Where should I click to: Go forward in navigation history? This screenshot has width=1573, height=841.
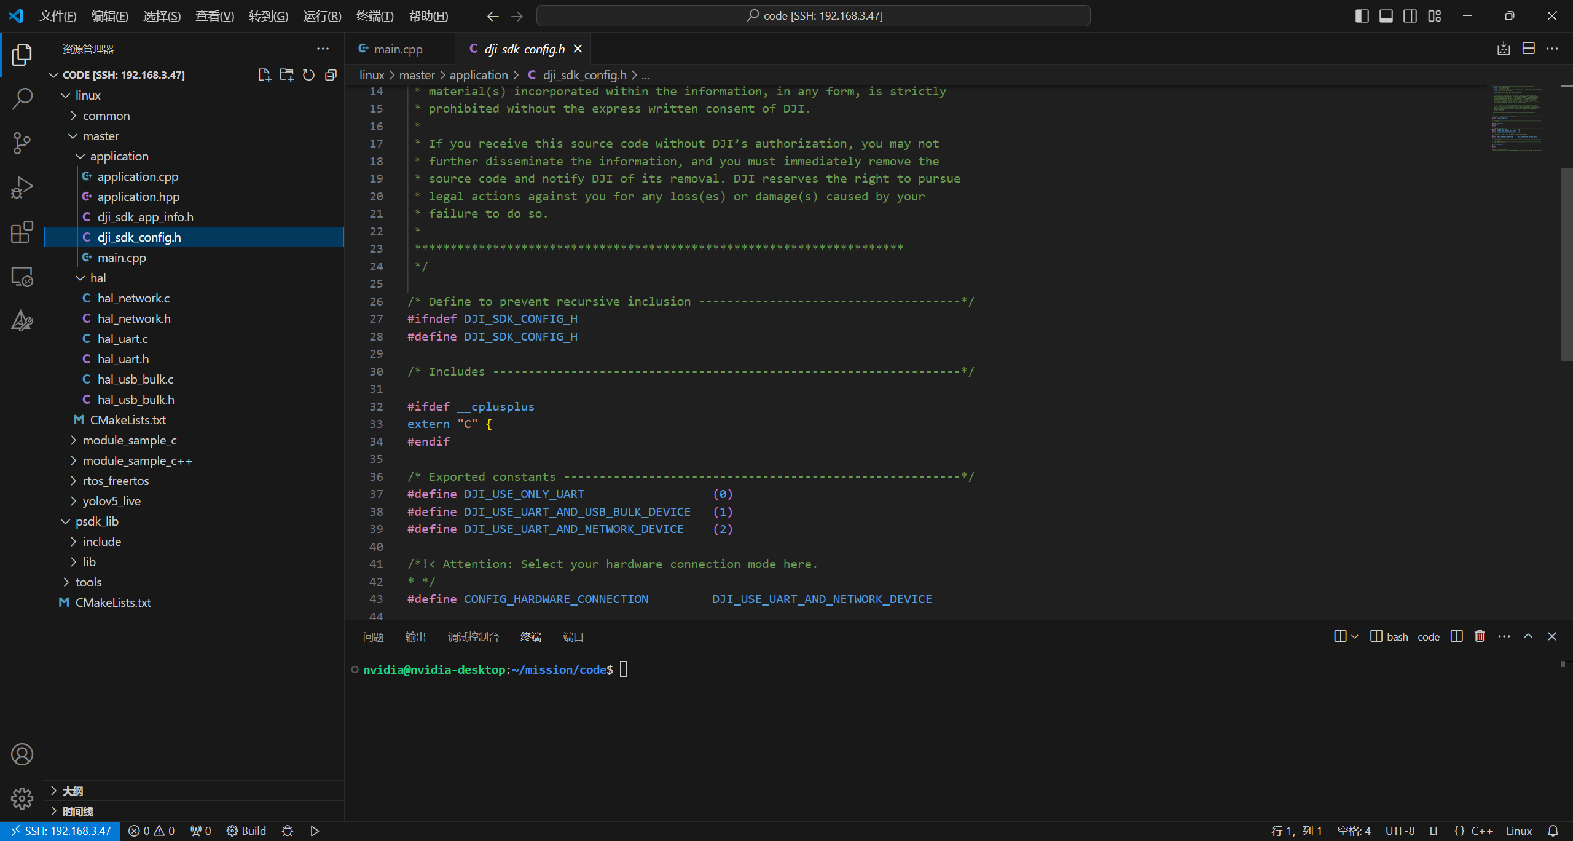(517, 16)
